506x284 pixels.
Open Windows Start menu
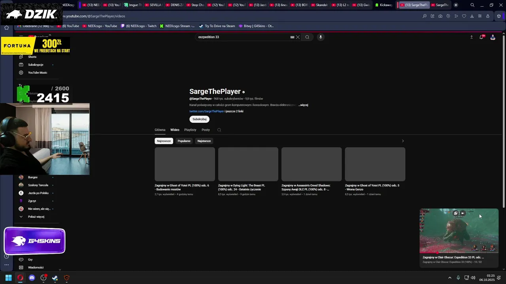point(8,278)
